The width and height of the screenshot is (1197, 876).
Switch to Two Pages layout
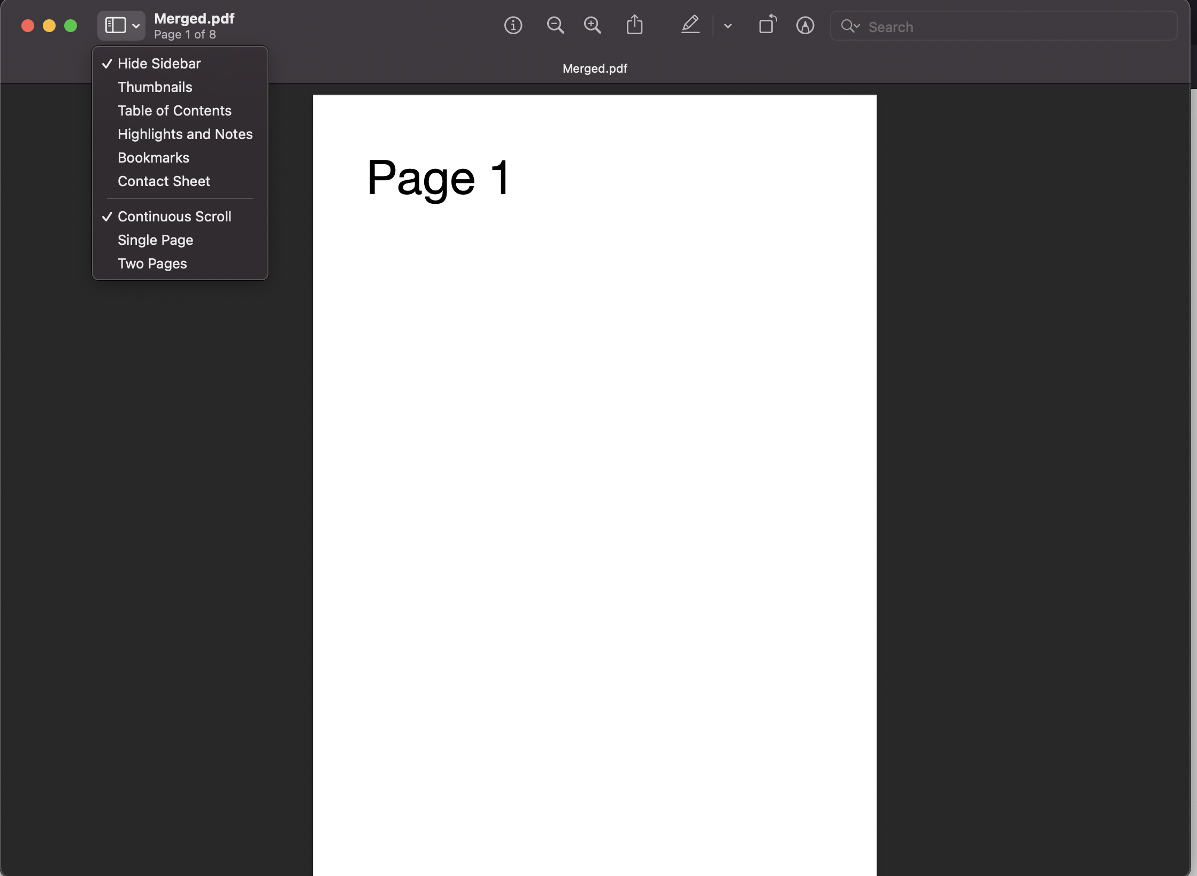152,264
